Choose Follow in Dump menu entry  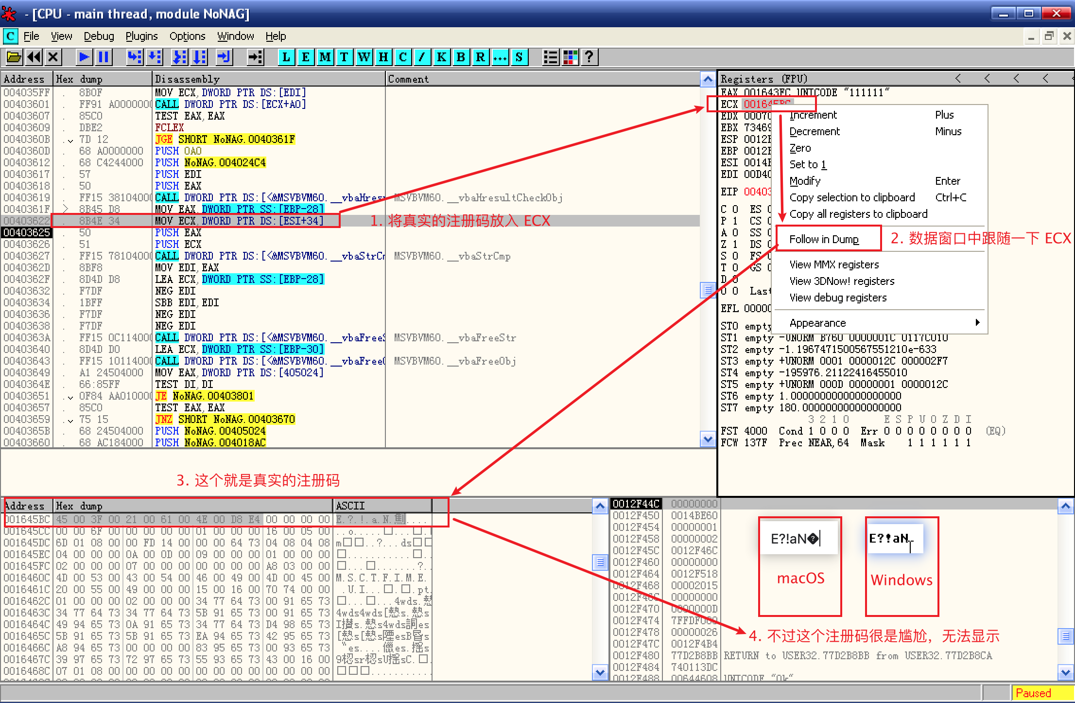pyautogui.click(x=824, y=239)
